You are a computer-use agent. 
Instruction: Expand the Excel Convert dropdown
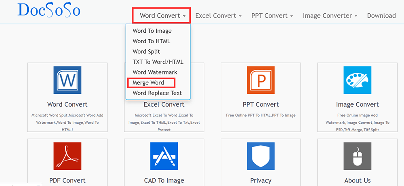[x=218, y=16]
